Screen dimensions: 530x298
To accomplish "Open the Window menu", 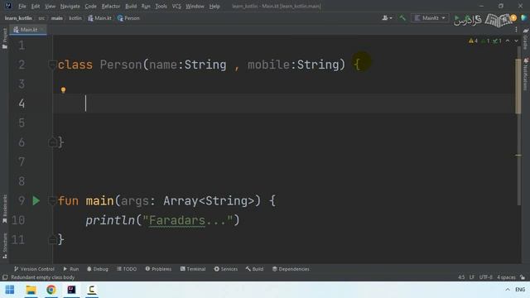I will click(x=195, y=6).
